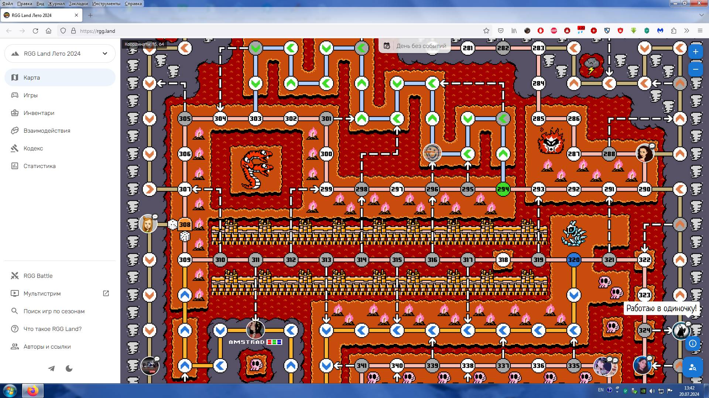Open Статистика in the sidebar
The height and width of the screenshot is (398, 709).
click(40, 166)
